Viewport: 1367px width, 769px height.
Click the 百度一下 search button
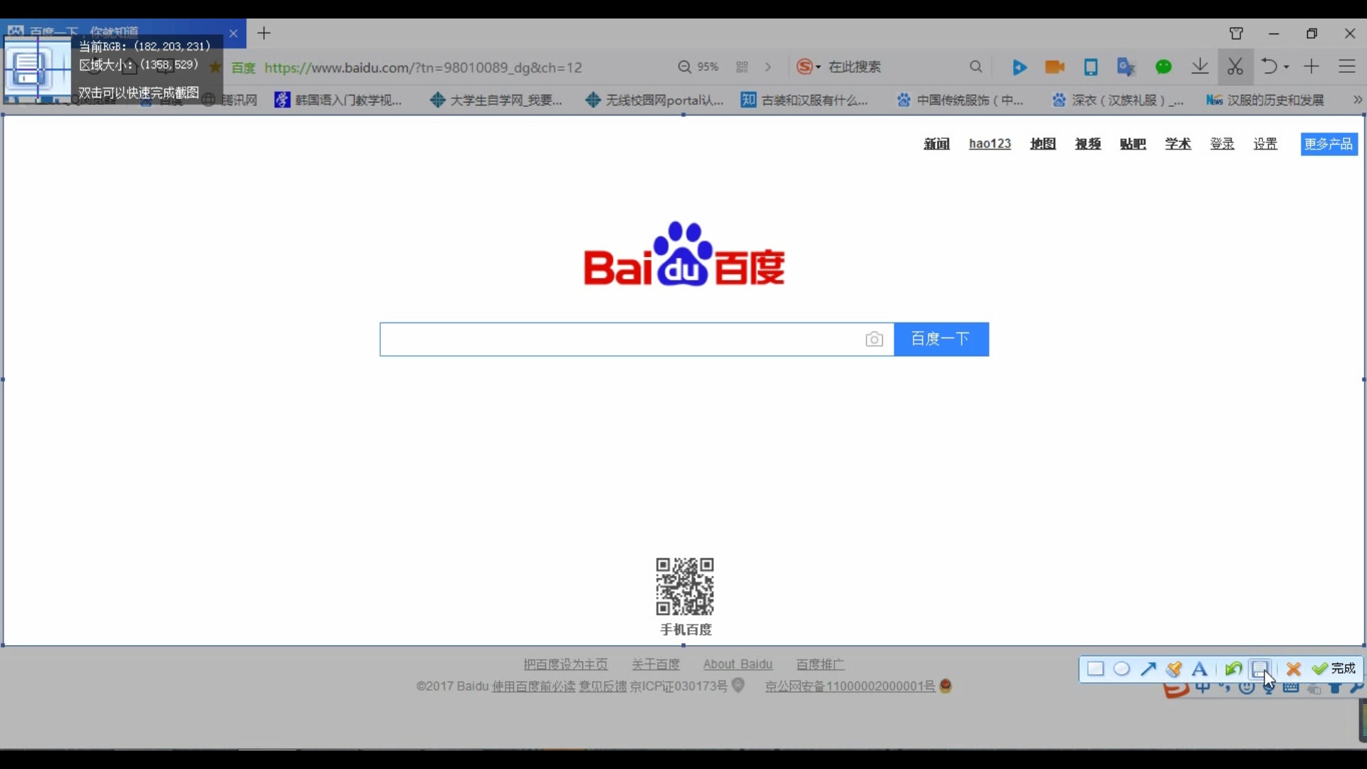(941, 340)
